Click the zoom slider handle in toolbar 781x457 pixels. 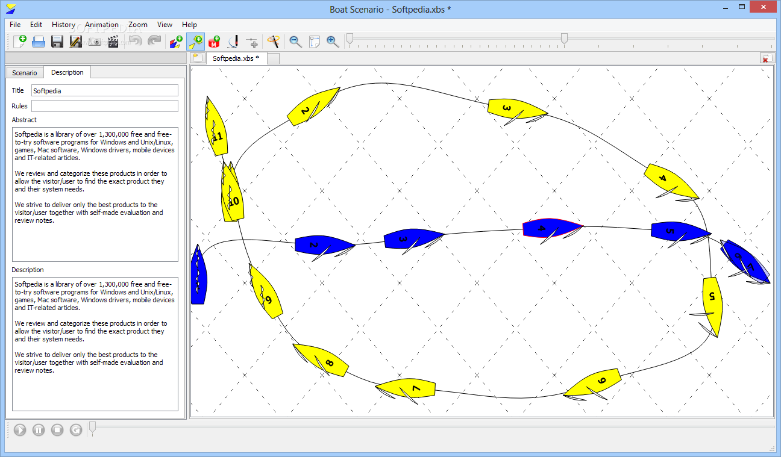pyautogui.click(x=564, y=39)
